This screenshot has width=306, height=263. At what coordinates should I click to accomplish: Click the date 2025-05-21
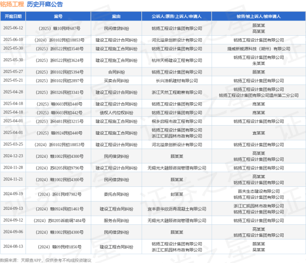click(13, 80)
